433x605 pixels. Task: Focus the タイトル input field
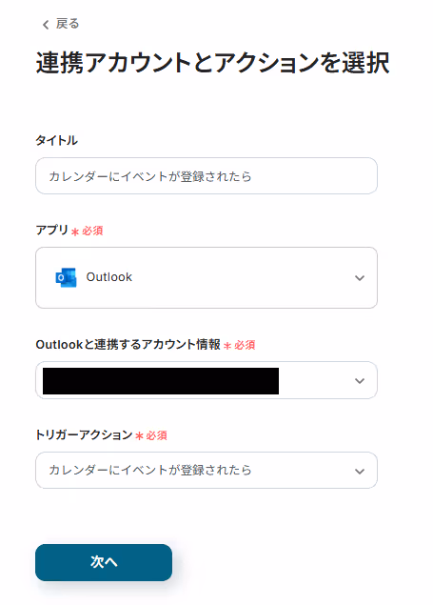pos(207,176)
